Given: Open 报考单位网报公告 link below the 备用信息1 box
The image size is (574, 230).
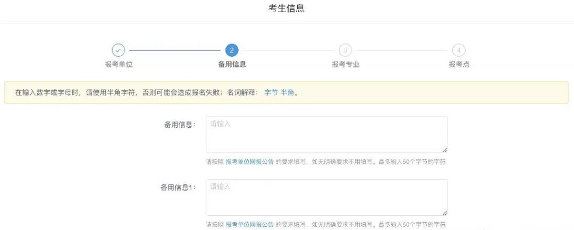Looking at the screenshot, I should coord(249,225).
